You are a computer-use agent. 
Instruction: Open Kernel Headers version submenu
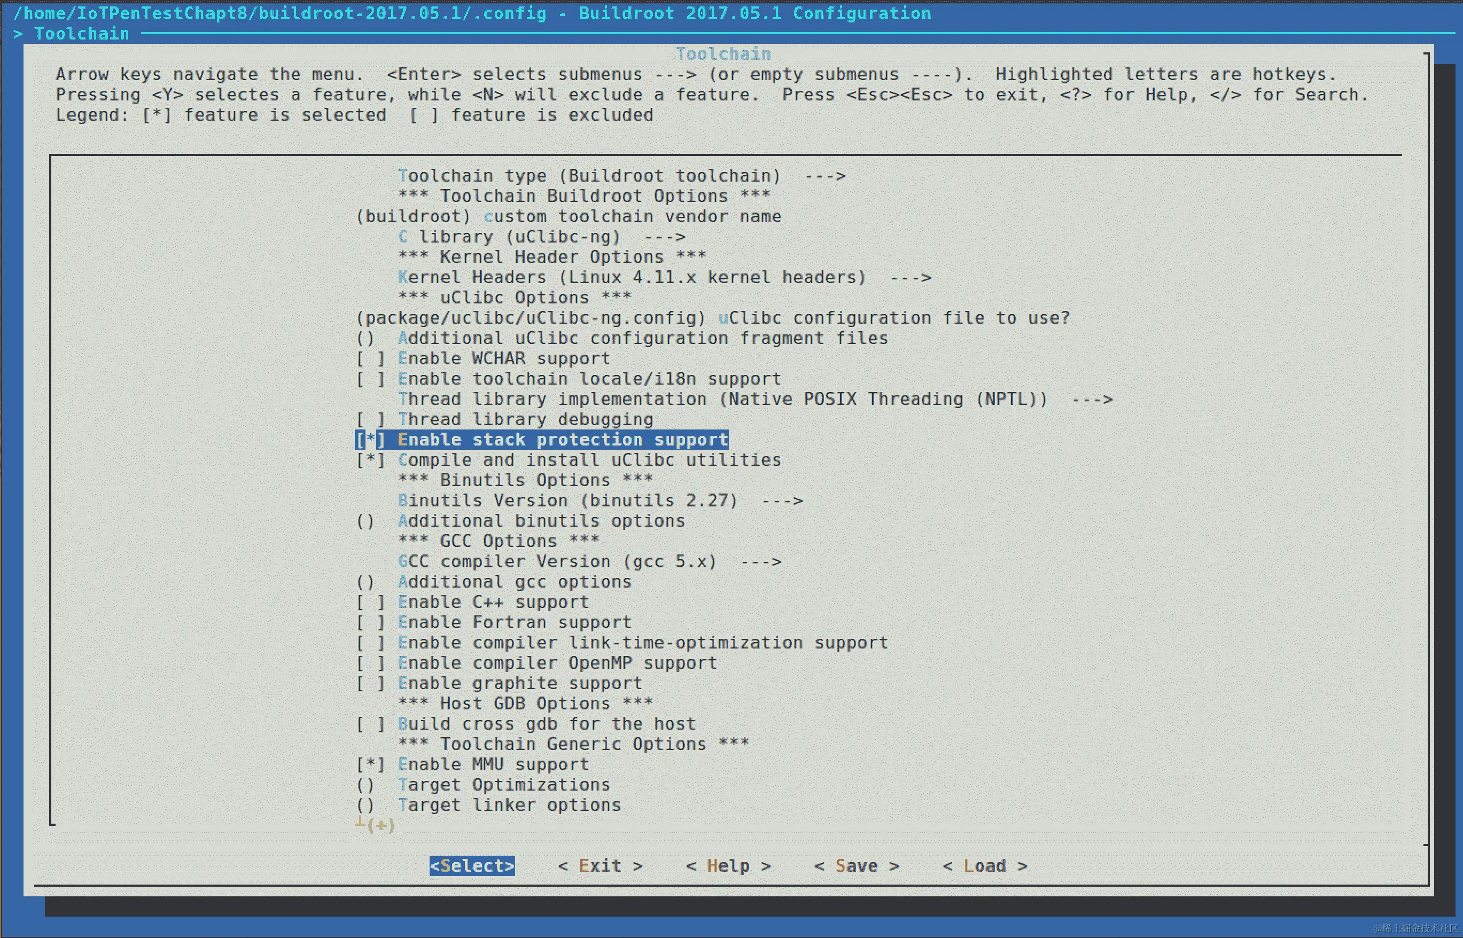pos(665,278)
